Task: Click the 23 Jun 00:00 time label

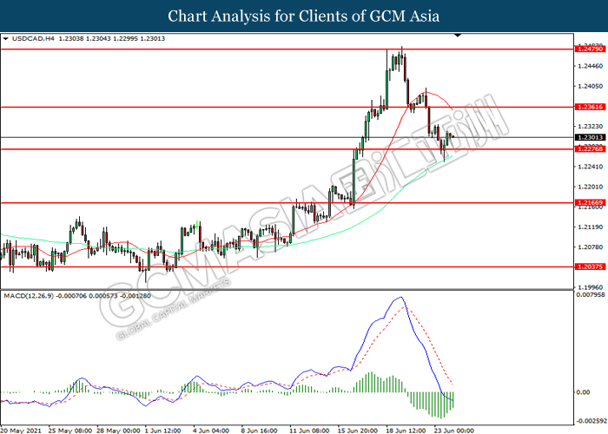Action: point(453,431)
